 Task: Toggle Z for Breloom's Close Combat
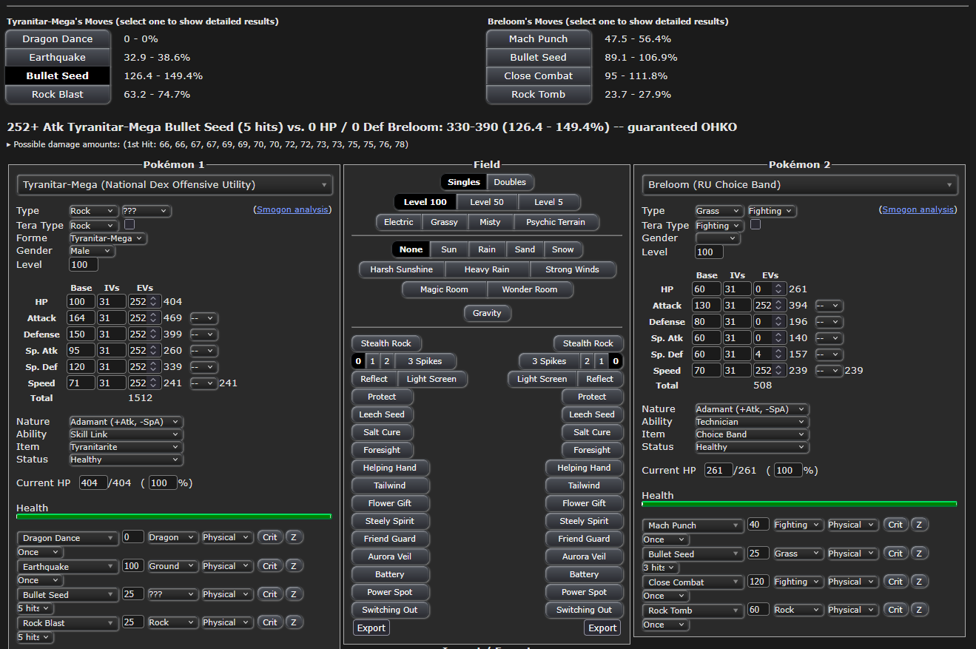pyautogui.click(x=919, y=582)
